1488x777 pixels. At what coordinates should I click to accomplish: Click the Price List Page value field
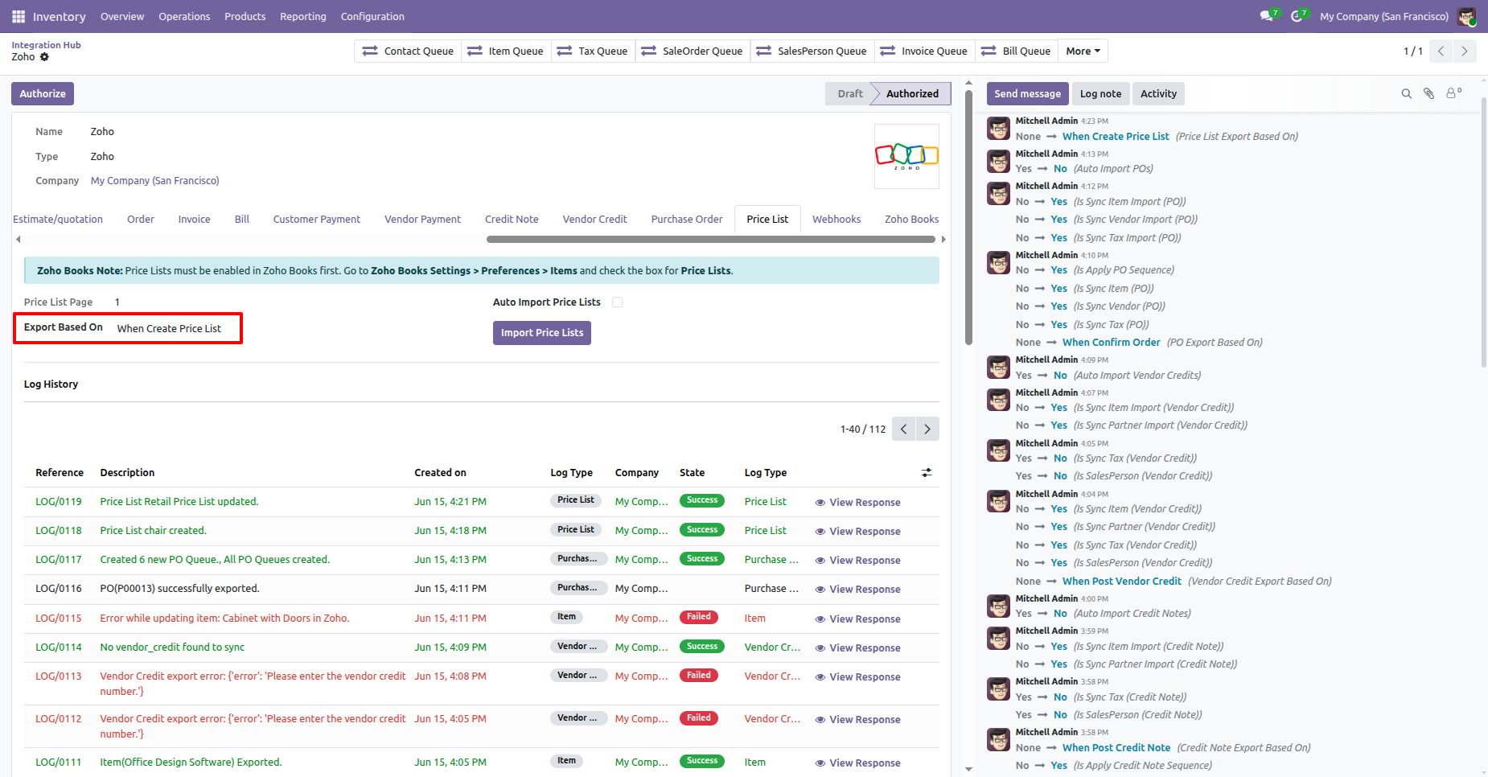tap(117, 302)
